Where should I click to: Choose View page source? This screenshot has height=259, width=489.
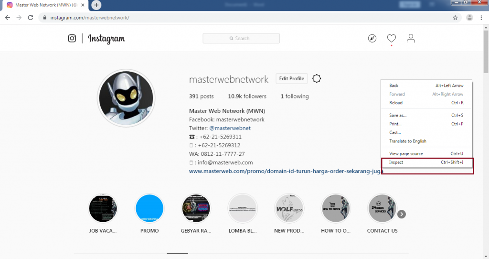point(426,153)
